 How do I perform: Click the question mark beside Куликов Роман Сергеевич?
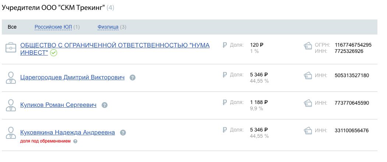[105, 105]
